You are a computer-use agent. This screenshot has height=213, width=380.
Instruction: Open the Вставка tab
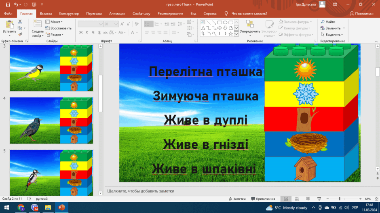(46, 14)
